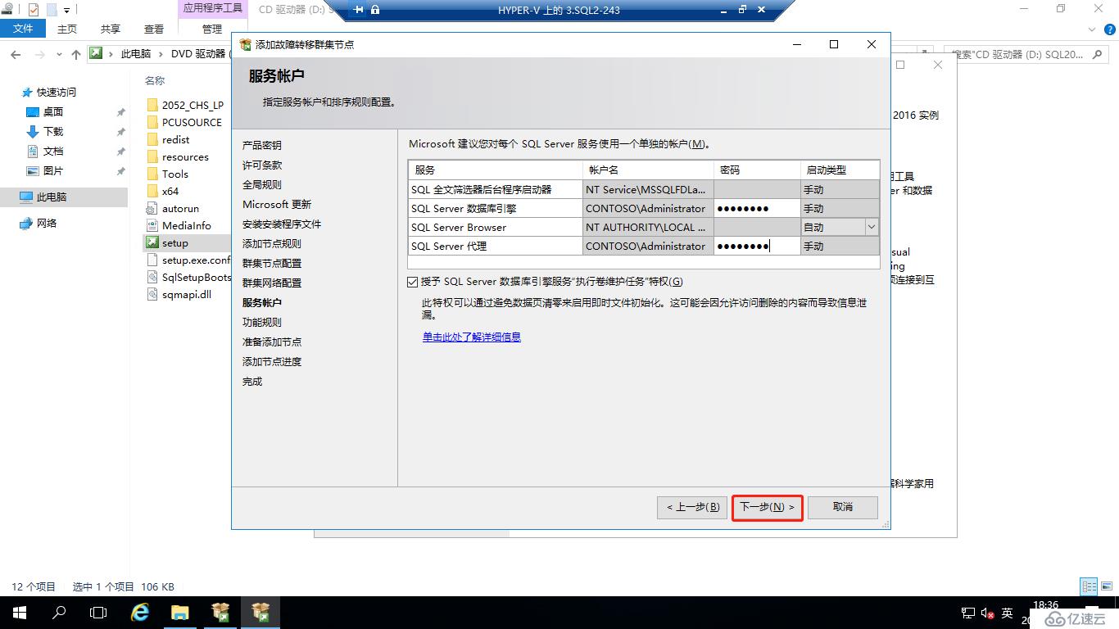Open recent locations dropdown in Explorer
This screenshot has width=1119, height=629.
(60, 54)
